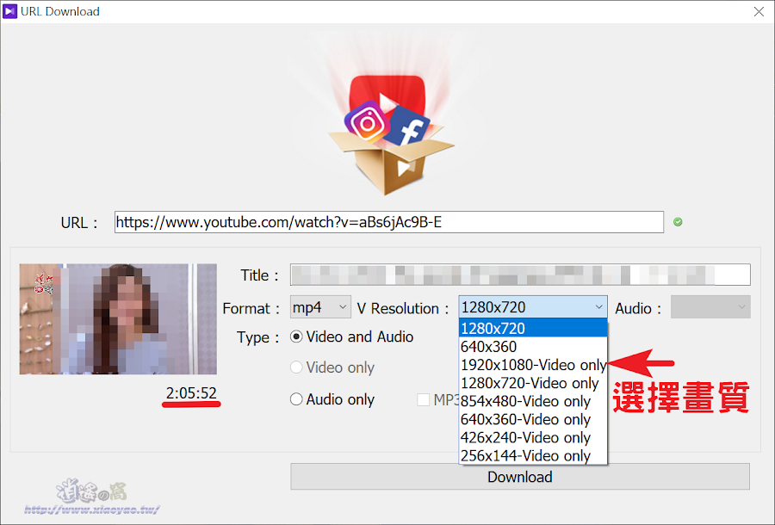This screenshot has height=525, width=775.
Task: Toggle the MP3 checkbox
Action: 423,399
